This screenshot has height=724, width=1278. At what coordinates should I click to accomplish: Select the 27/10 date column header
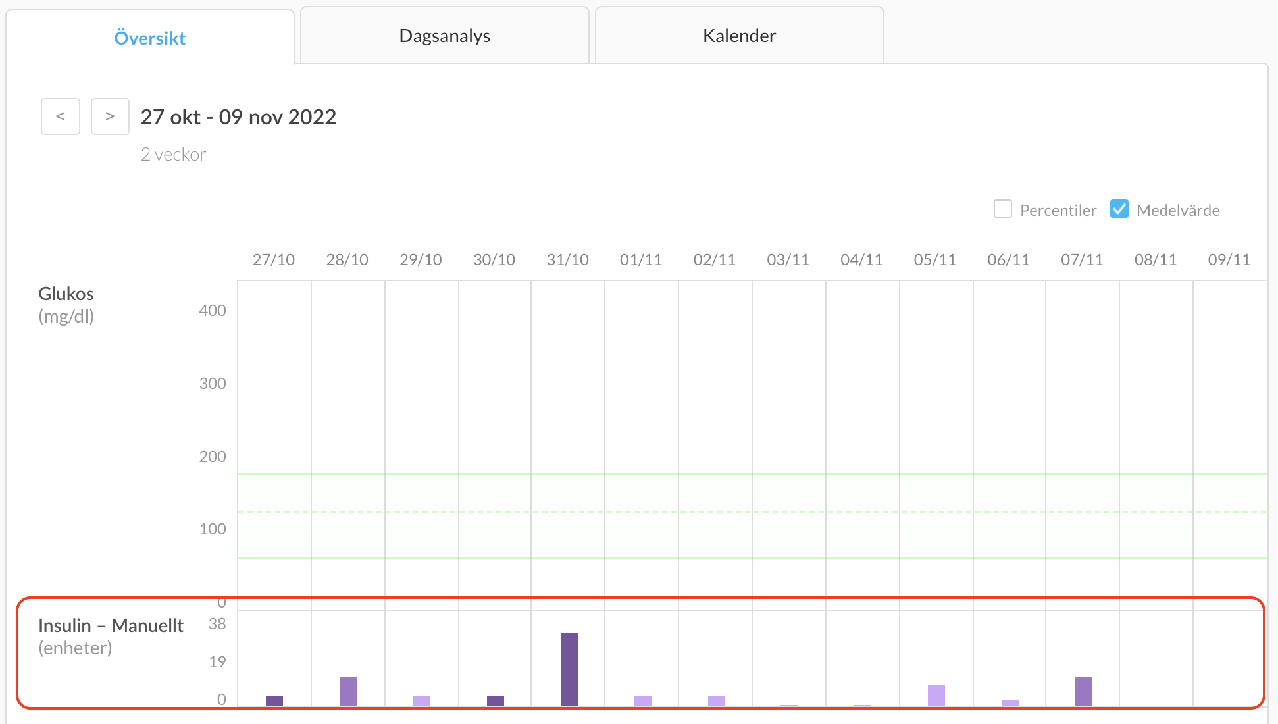click(x=274, y=259)
